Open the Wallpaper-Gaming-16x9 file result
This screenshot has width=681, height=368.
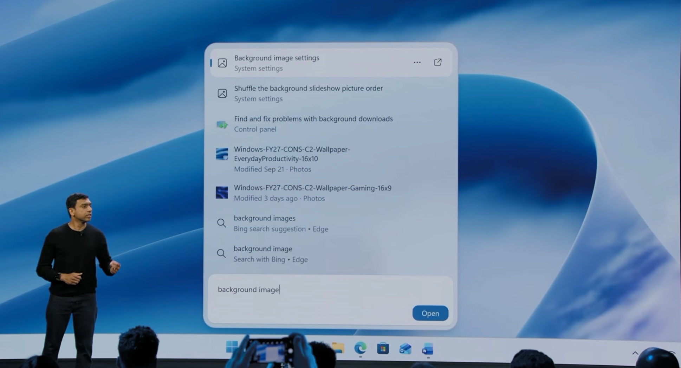coord(331,193)
